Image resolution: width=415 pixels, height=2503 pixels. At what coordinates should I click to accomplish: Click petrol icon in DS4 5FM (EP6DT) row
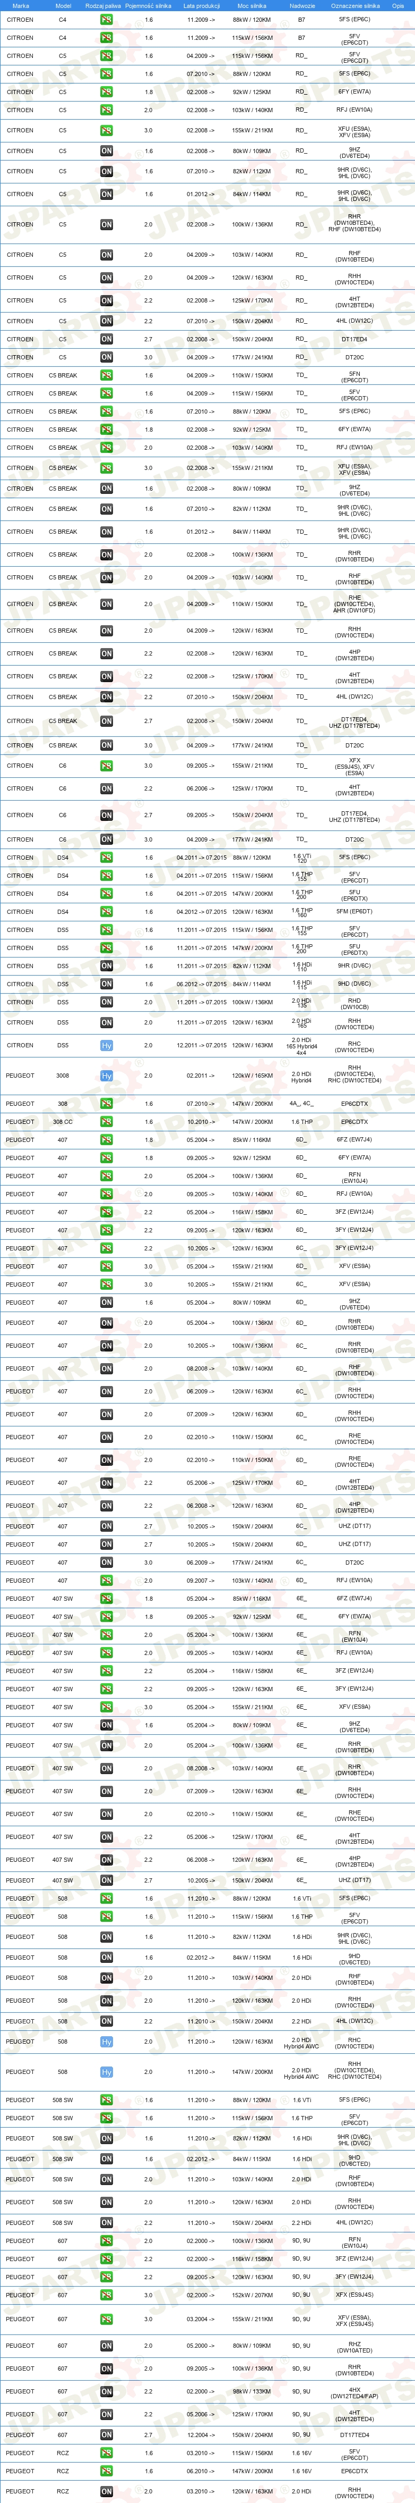coord(107,912)
